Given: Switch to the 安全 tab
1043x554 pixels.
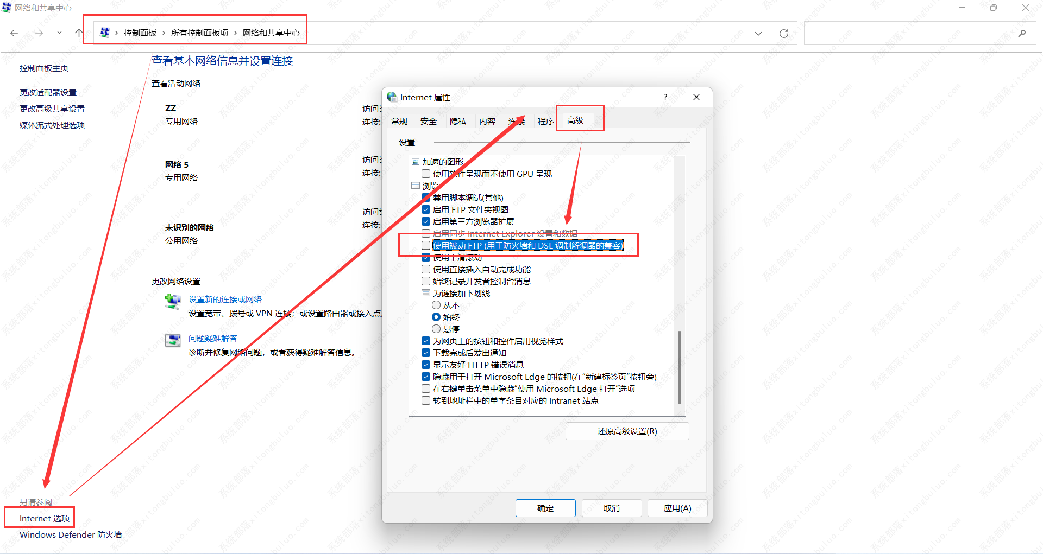Looking at the screenshot, I should [x=429, y=121].
